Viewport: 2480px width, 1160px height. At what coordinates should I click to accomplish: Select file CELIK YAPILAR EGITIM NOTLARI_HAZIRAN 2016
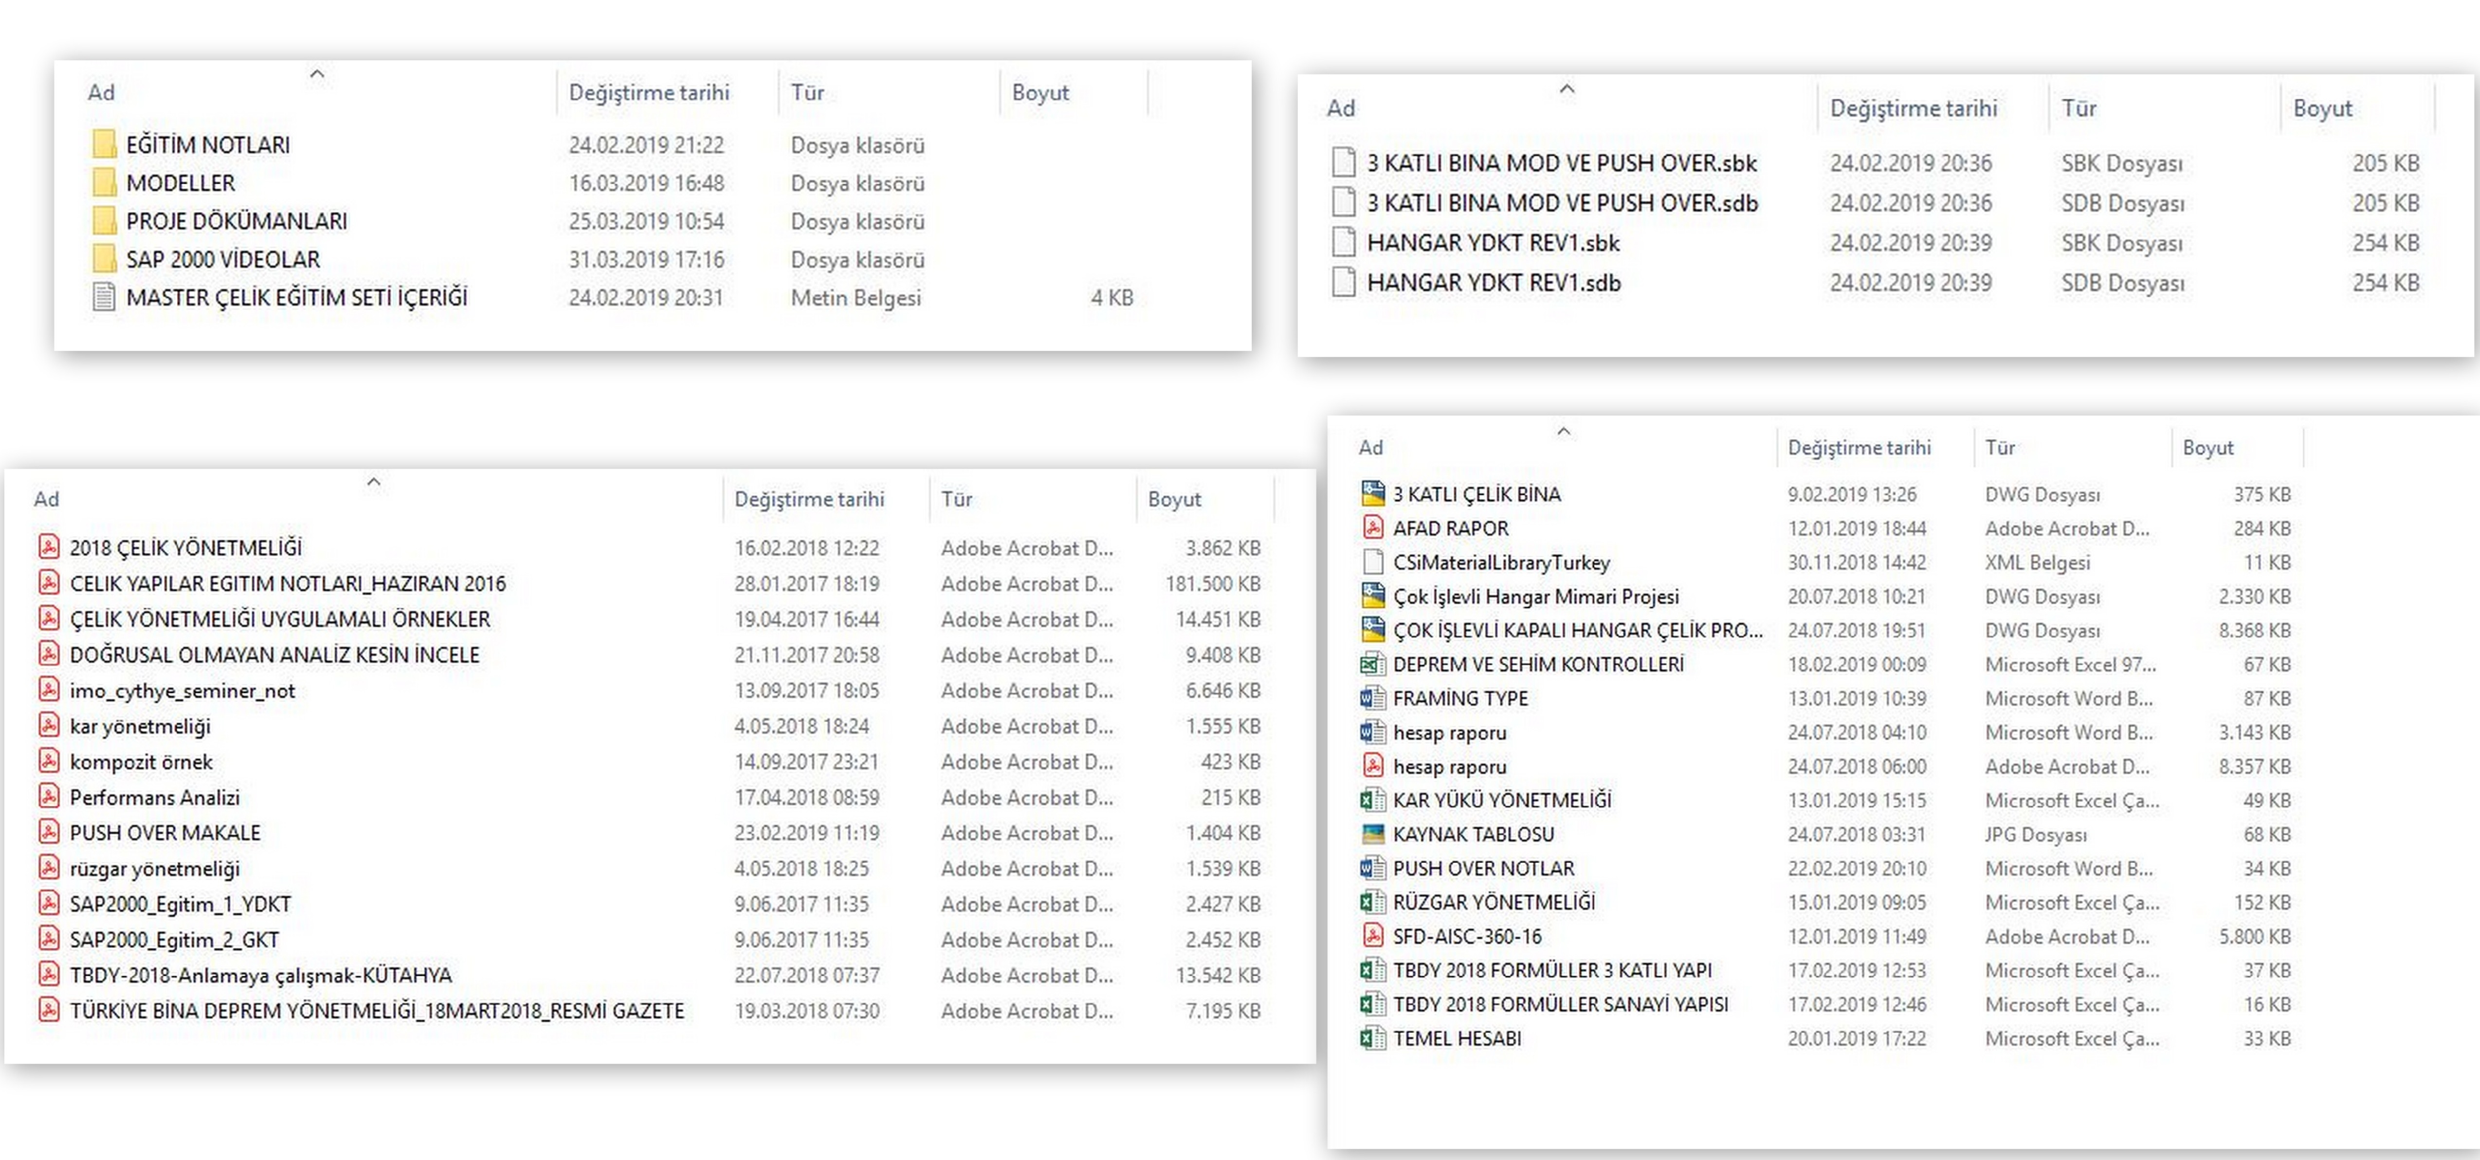tap(287, 583)
